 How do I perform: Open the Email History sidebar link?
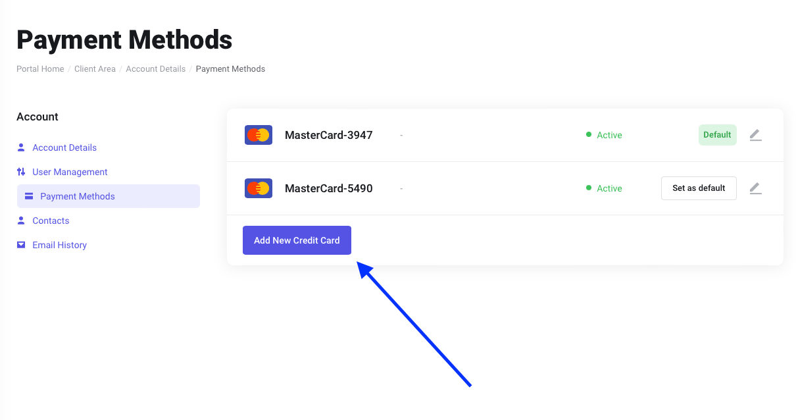pos(59,245)
